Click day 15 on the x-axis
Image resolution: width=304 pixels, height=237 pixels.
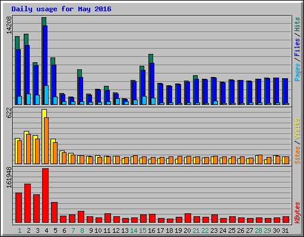142,230
